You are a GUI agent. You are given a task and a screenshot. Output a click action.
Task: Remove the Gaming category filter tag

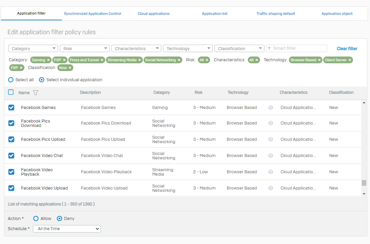49,60
